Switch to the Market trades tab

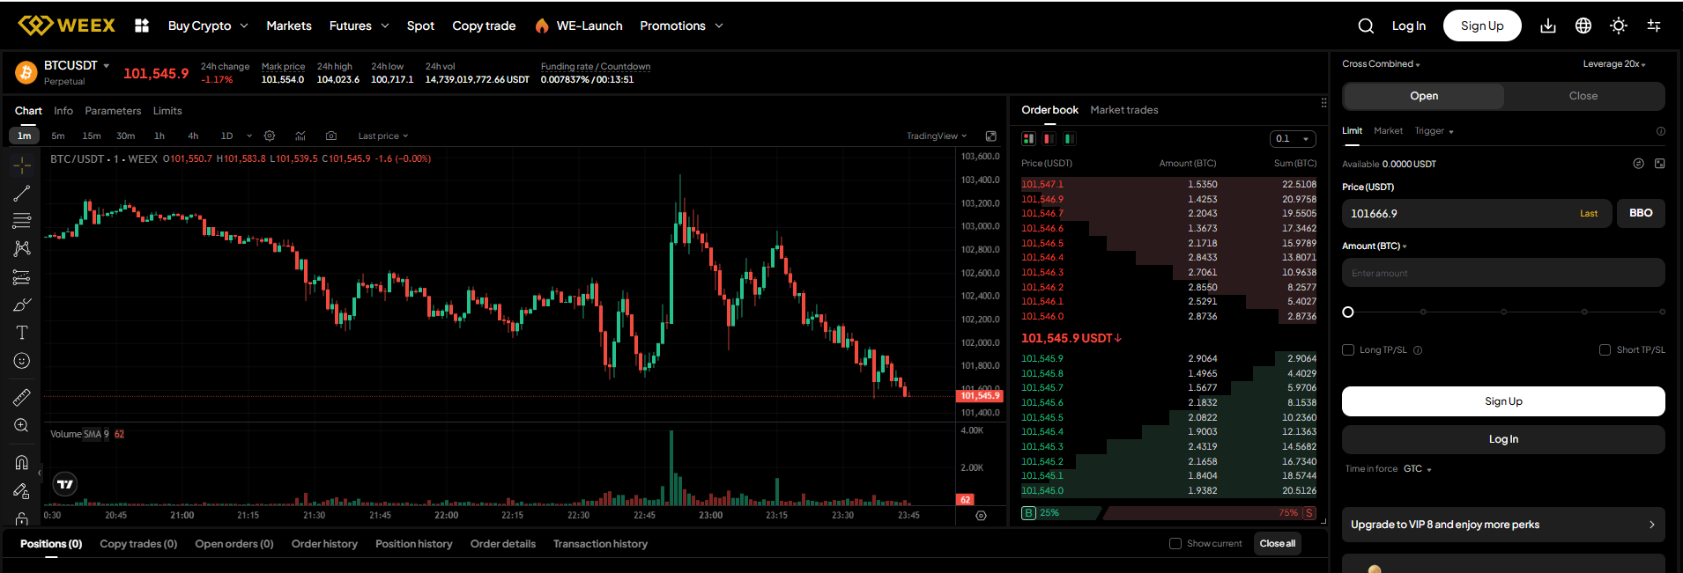[x=1123, y=110]
